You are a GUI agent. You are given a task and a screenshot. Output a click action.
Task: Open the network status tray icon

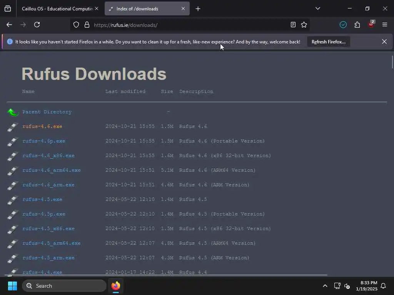pos(337,286)
